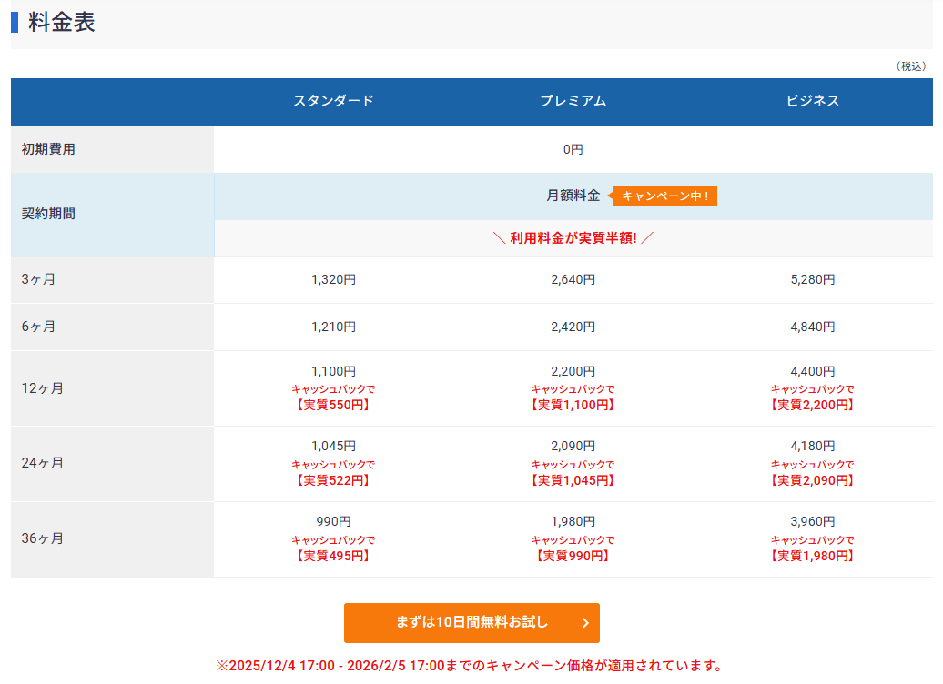Screen dimensions: 943x684
Task: Click the まずは10日間無料お試し button
Action: 471,623
